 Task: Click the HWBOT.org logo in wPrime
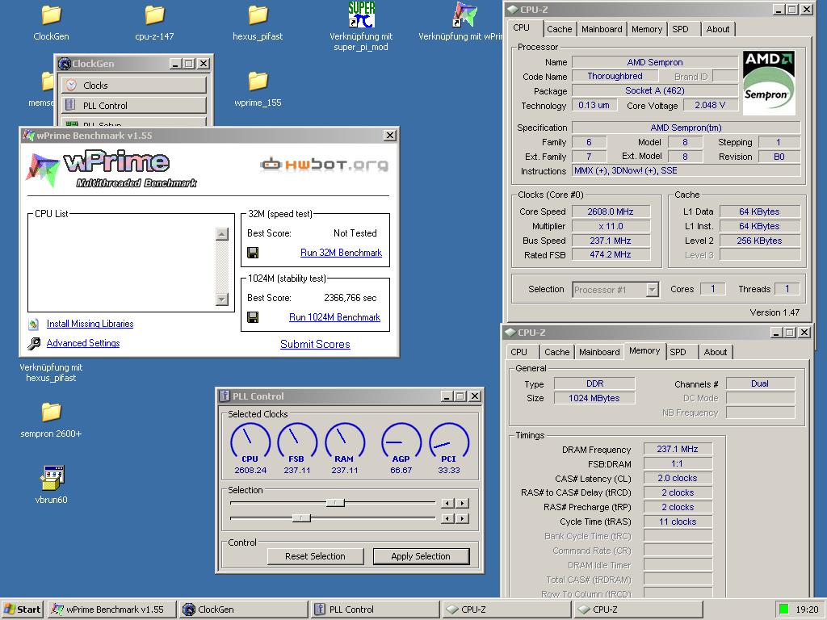[325, 165]
